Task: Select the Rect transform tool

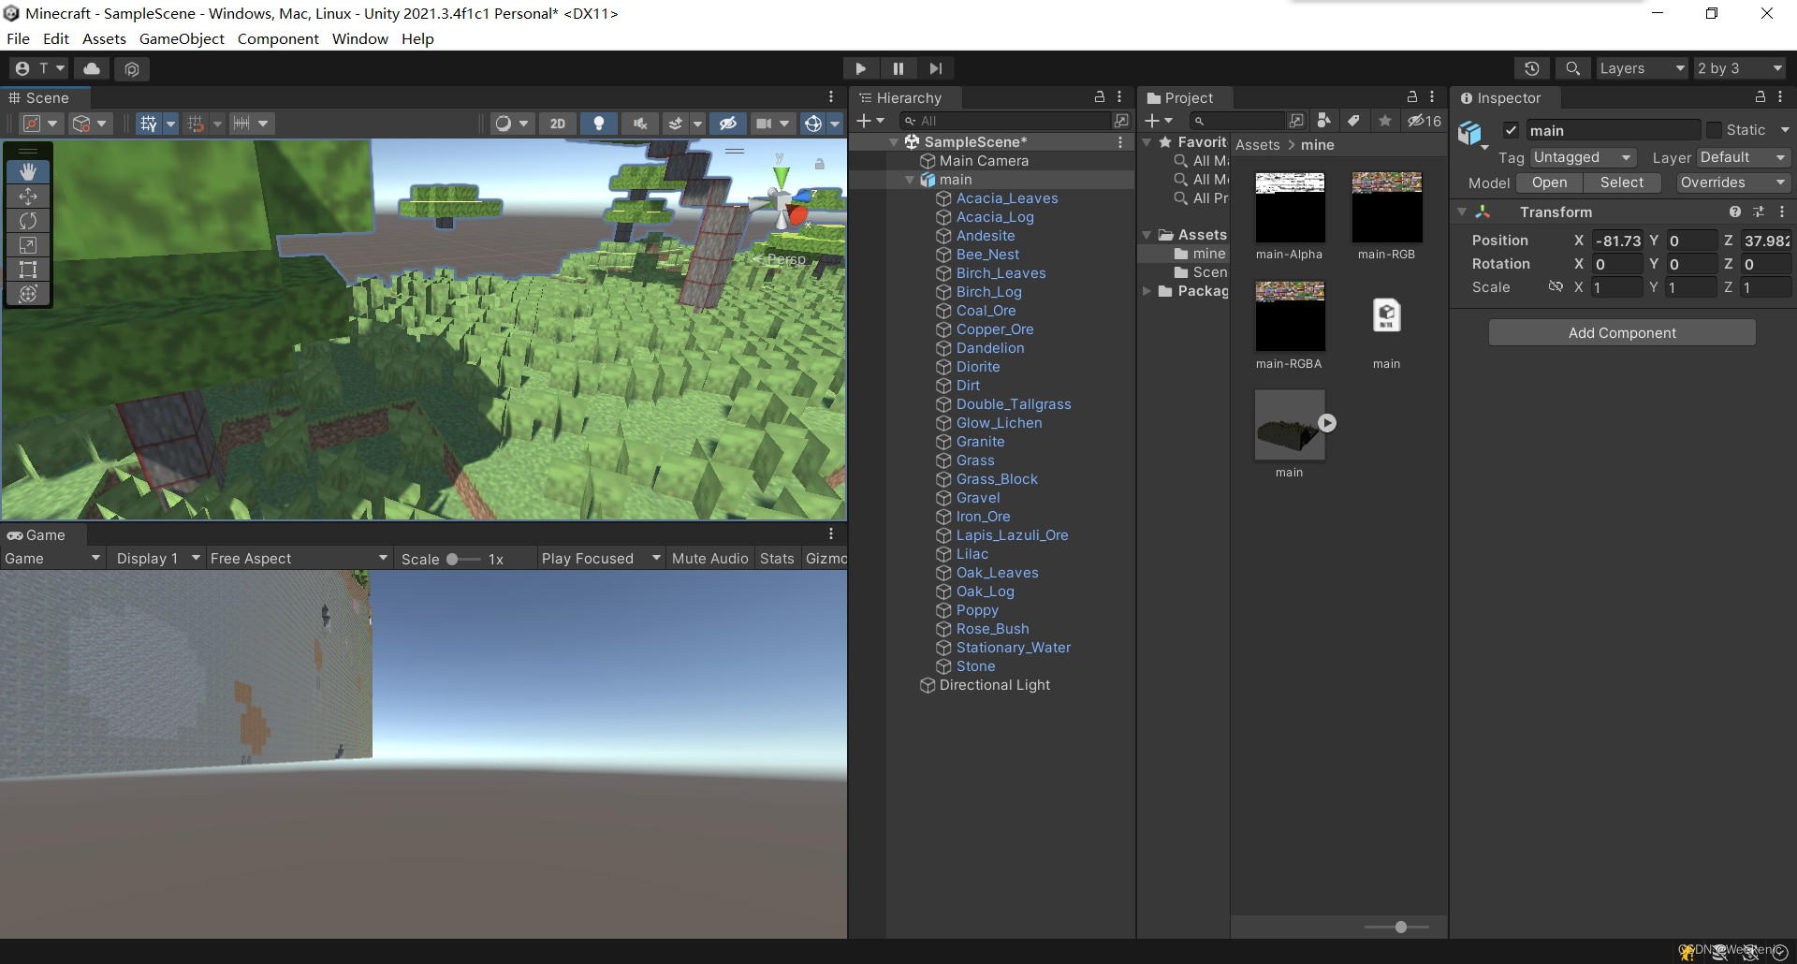Action: (x=28, y=270)
